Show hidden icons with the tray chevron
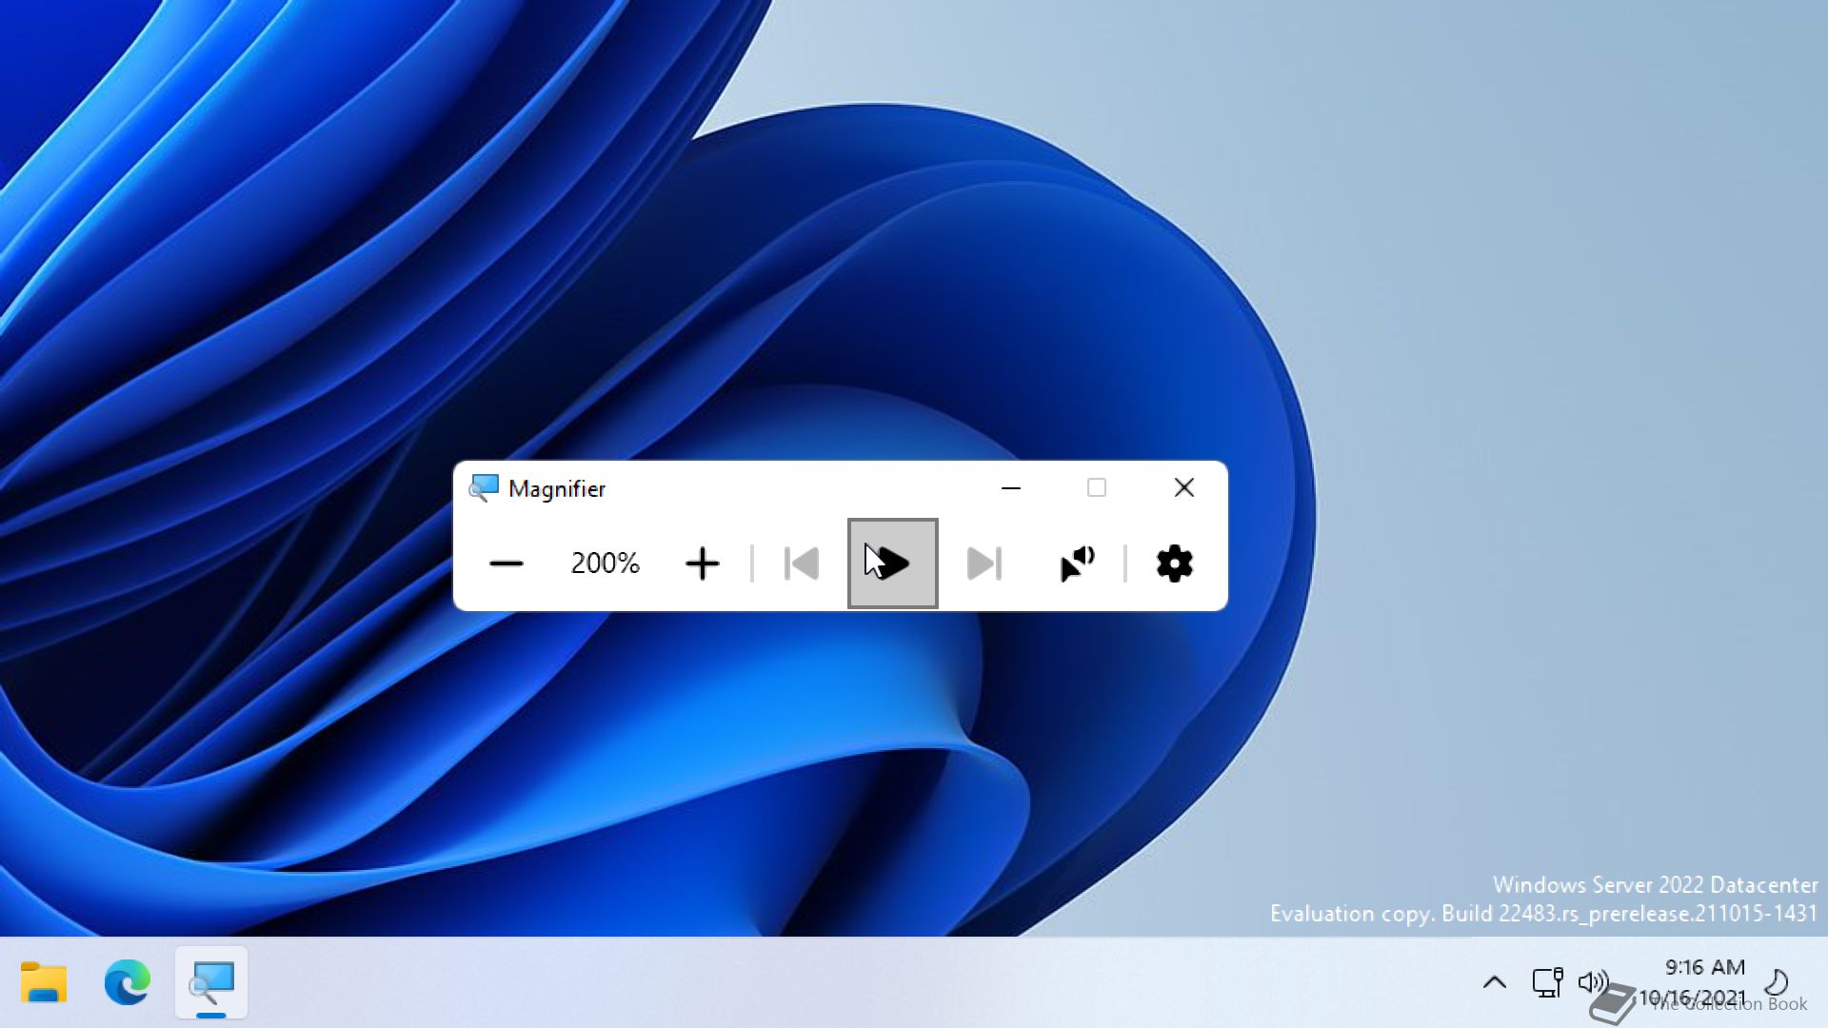Screen dimensions: 1828x1028 (x=1495, y=982)
